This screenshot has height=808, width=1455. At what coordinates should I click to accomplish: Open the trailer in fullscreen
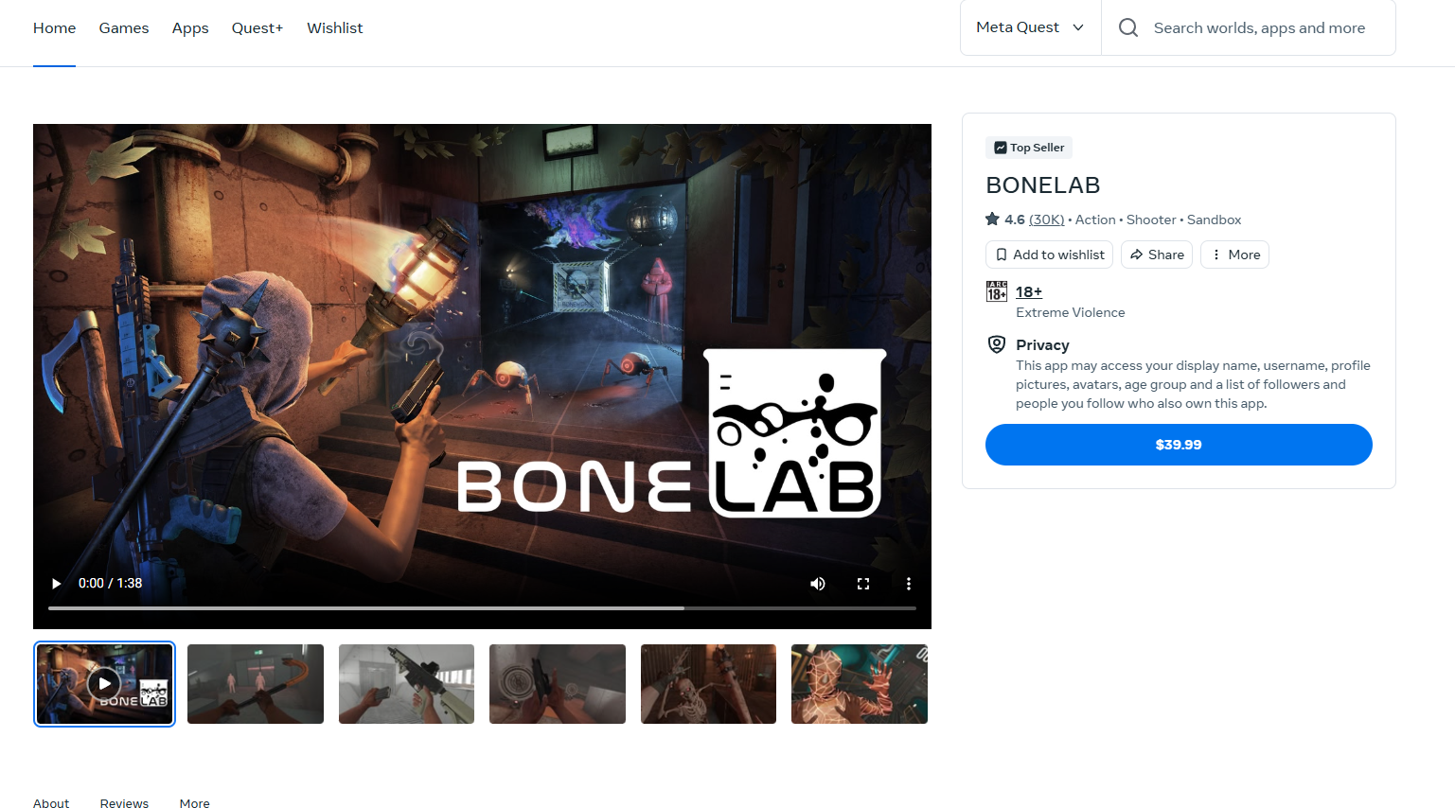[x=863, y=584]
